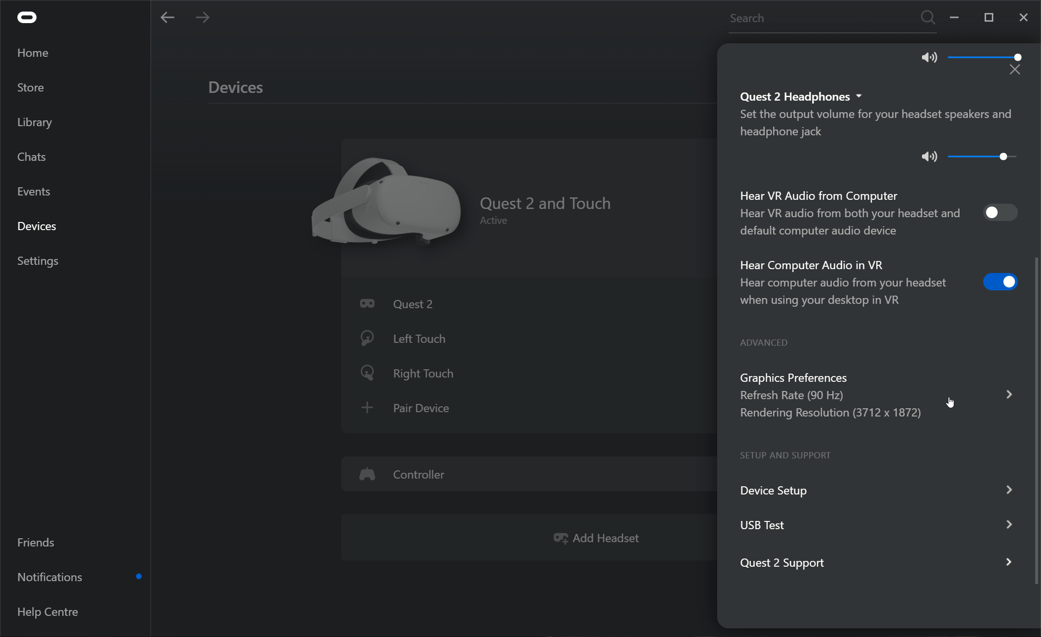1041x637 pixels.
Task: Switch to the Library section
Action: pos(34,122)
